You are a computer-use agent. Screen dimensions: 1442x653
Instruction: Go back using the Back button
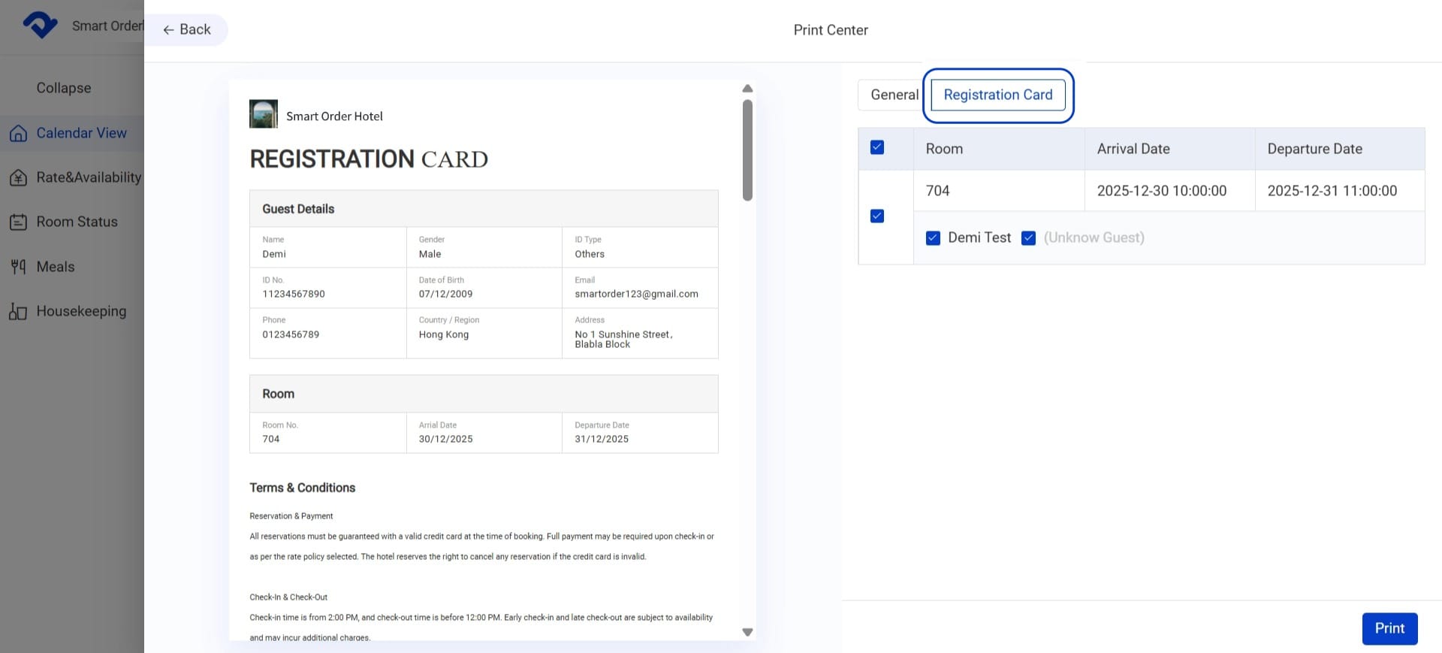click(187, 29)
